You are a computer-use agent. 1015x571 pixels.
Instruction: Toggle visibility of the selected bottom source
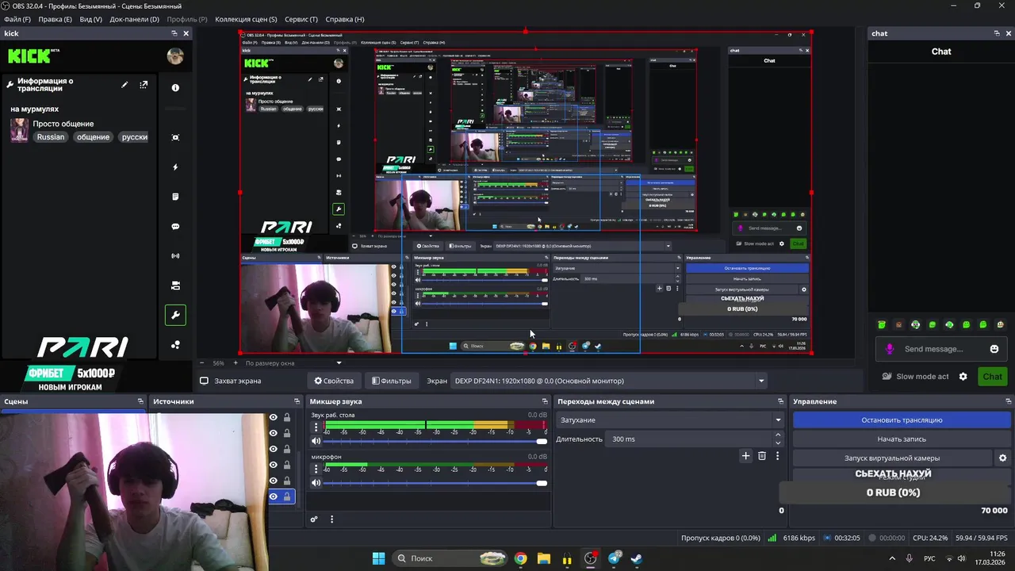274,496
